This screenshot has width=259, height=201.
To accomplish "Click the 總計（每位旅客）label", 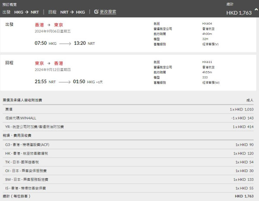I will 16,196.
